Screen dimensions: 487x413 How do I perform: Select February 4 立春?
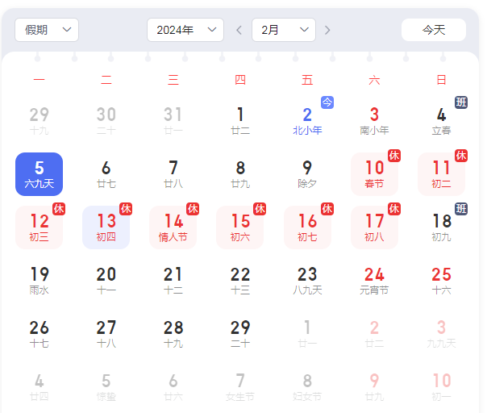click(441, 121)
